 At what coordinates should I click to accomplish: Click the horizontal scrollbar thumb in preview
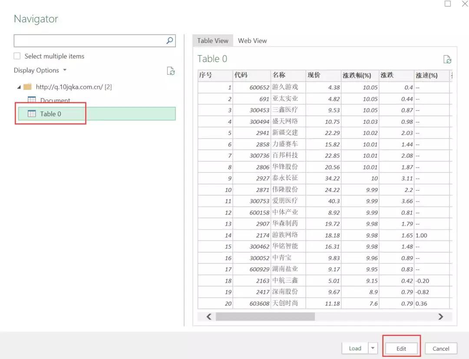tap(265, 317)
